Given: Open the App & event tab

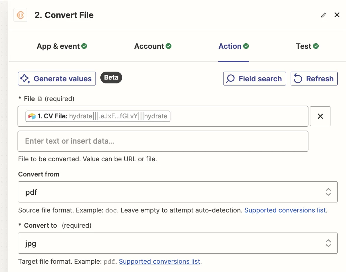Looking at the screenshot, I should pos(62,46).
